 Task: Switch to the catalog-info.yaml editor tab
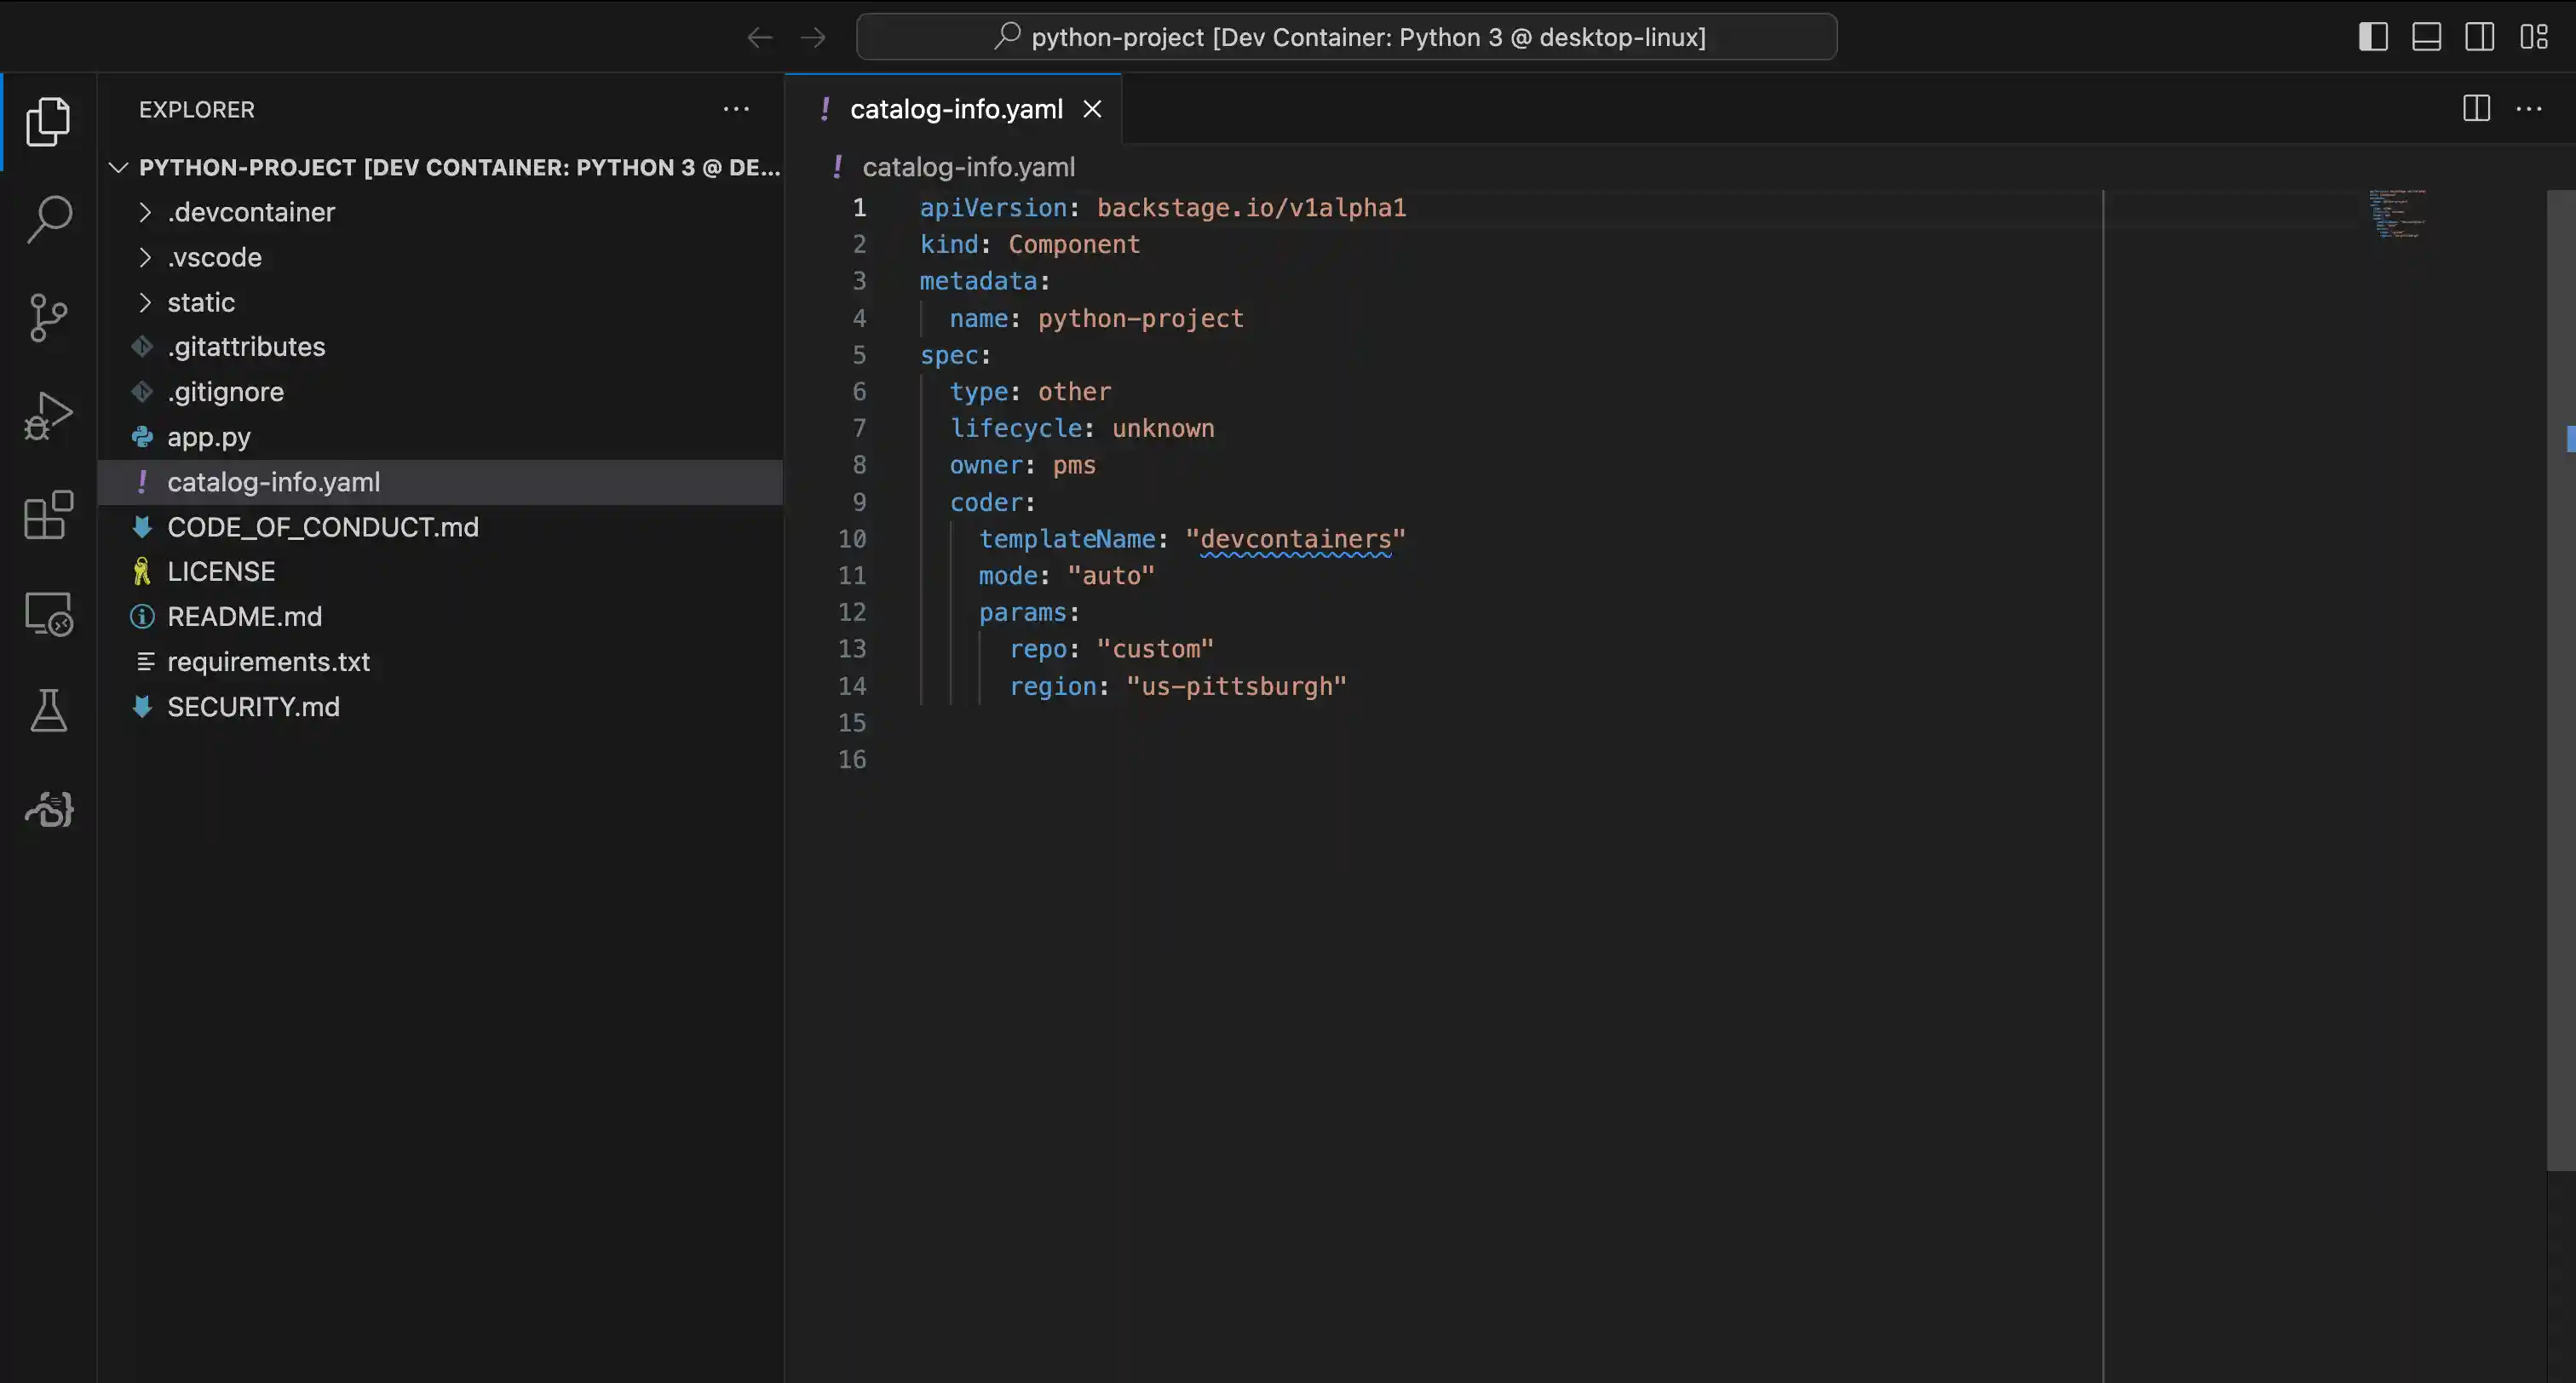point(953,109)
